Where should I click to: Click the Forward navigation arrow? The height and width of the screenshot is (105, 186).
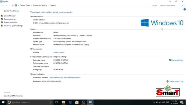pyautogui.click(x=7, y=6)
